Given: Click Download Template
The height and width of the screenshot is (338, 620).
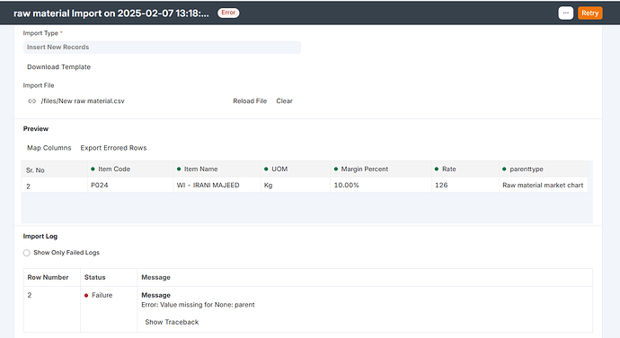Looking at the screenshot, I should [59, 67].
